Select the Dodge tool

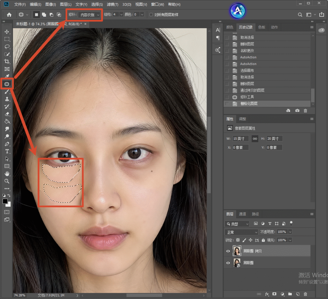pos(7,137)
